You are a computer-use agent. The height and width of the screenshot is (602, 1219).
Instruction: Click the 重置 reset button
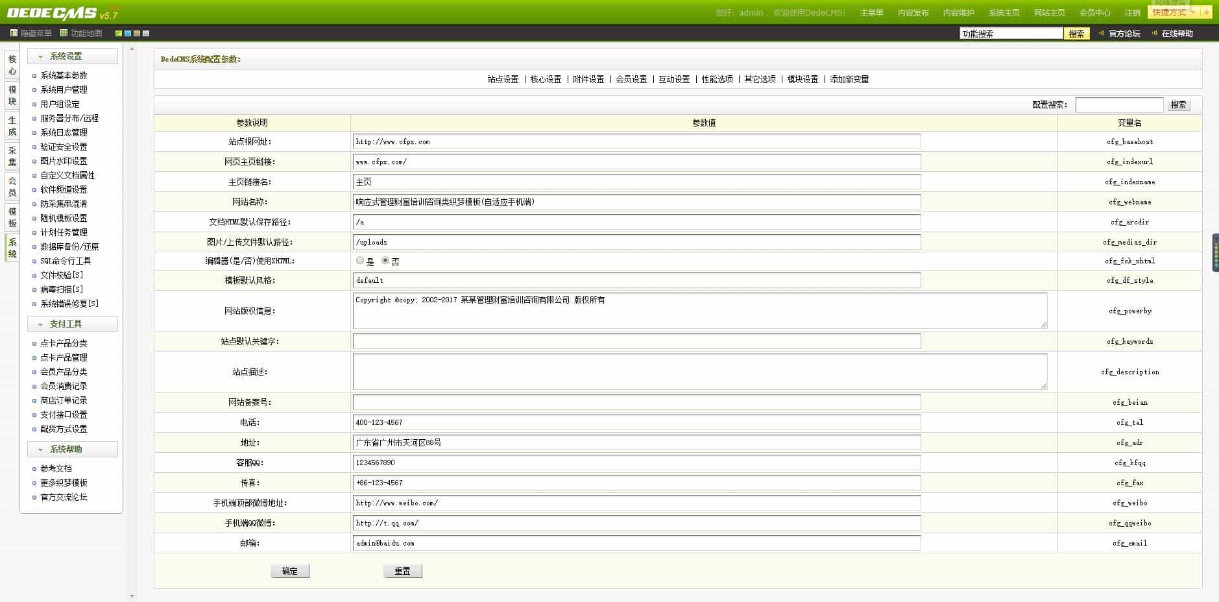tap(403, 571)
